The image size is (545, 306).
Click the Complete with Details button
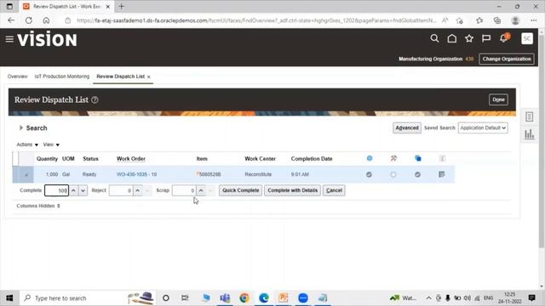[292, 190]
